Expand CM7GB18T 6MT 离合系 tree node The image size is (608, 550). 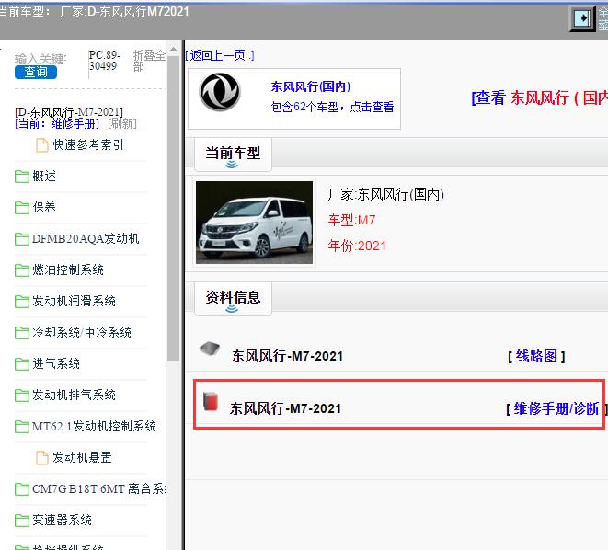(x=99, y=488)
